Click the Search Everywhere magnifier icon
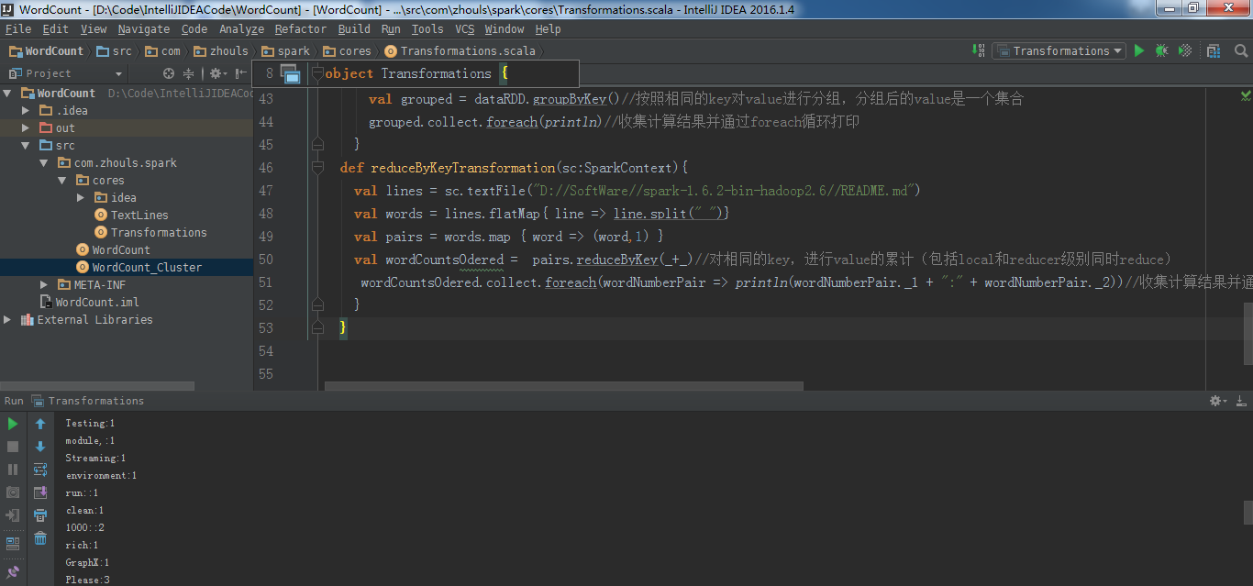 (x=1241, y=51)
